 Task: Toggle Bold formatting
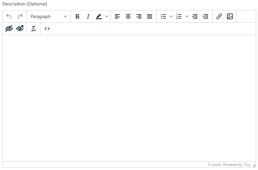pyautogui.click(x=77, y=16)
